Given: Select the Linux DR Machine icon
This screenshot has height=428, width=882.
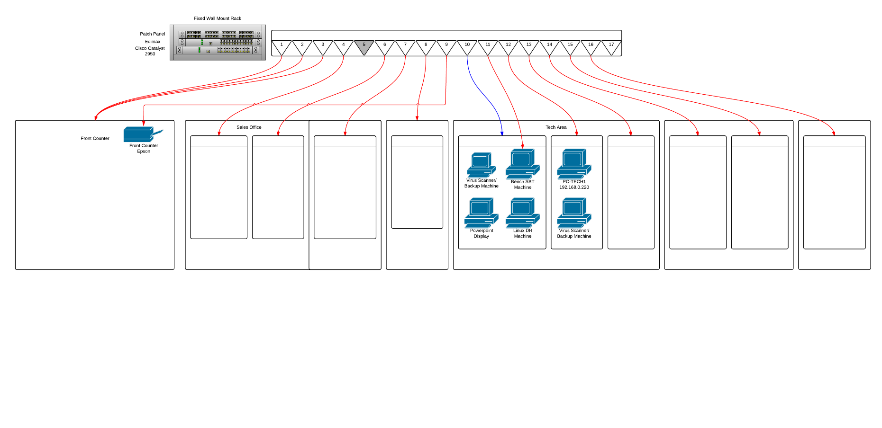Looking at the screenshot, I should click(523, 213).
